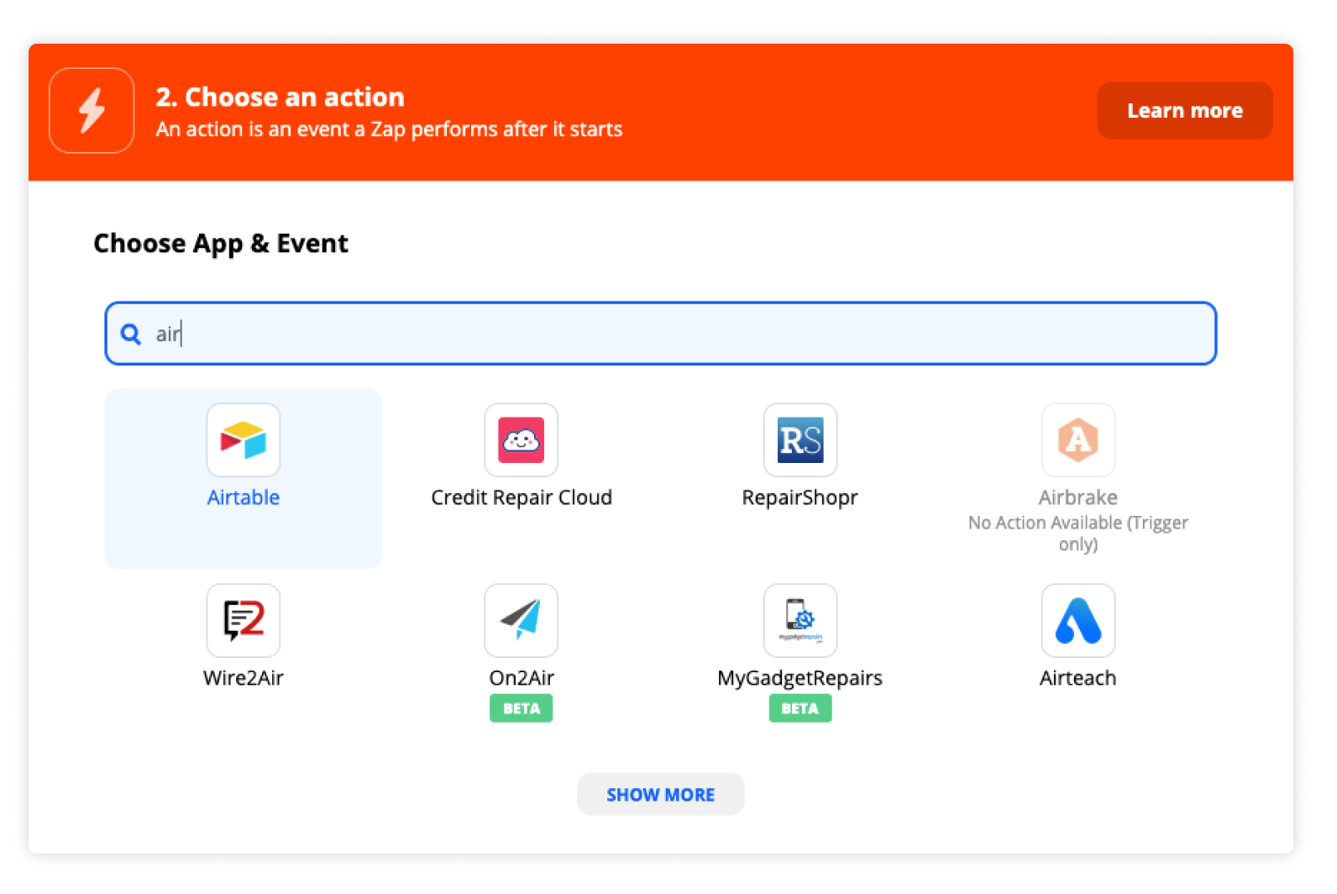Click the Airteach label
This screenshot has height=894, width=1337.
tap(1077, 678)
